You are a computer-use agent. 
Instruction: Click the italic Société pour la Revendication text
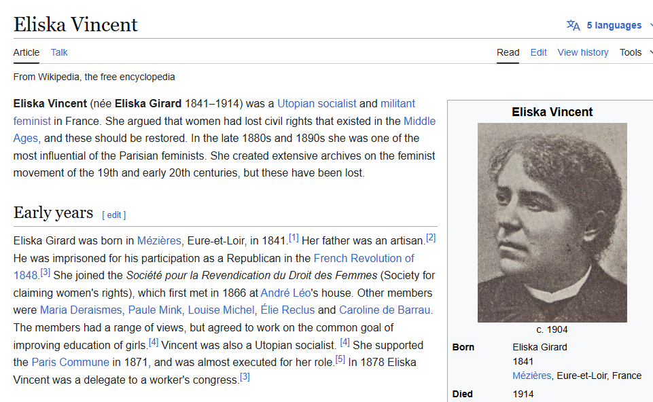pyautogui.click(x=251, y=276)
